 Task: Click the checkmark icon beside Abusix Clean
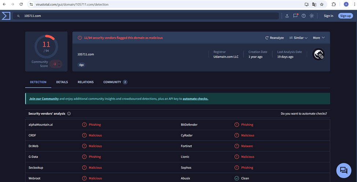tap(237, 178)
